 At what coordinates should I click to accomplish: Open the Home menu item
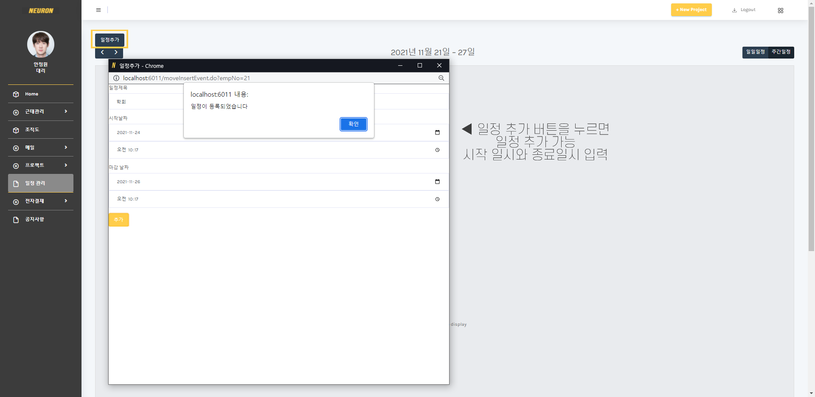click(x=41, y=94)
